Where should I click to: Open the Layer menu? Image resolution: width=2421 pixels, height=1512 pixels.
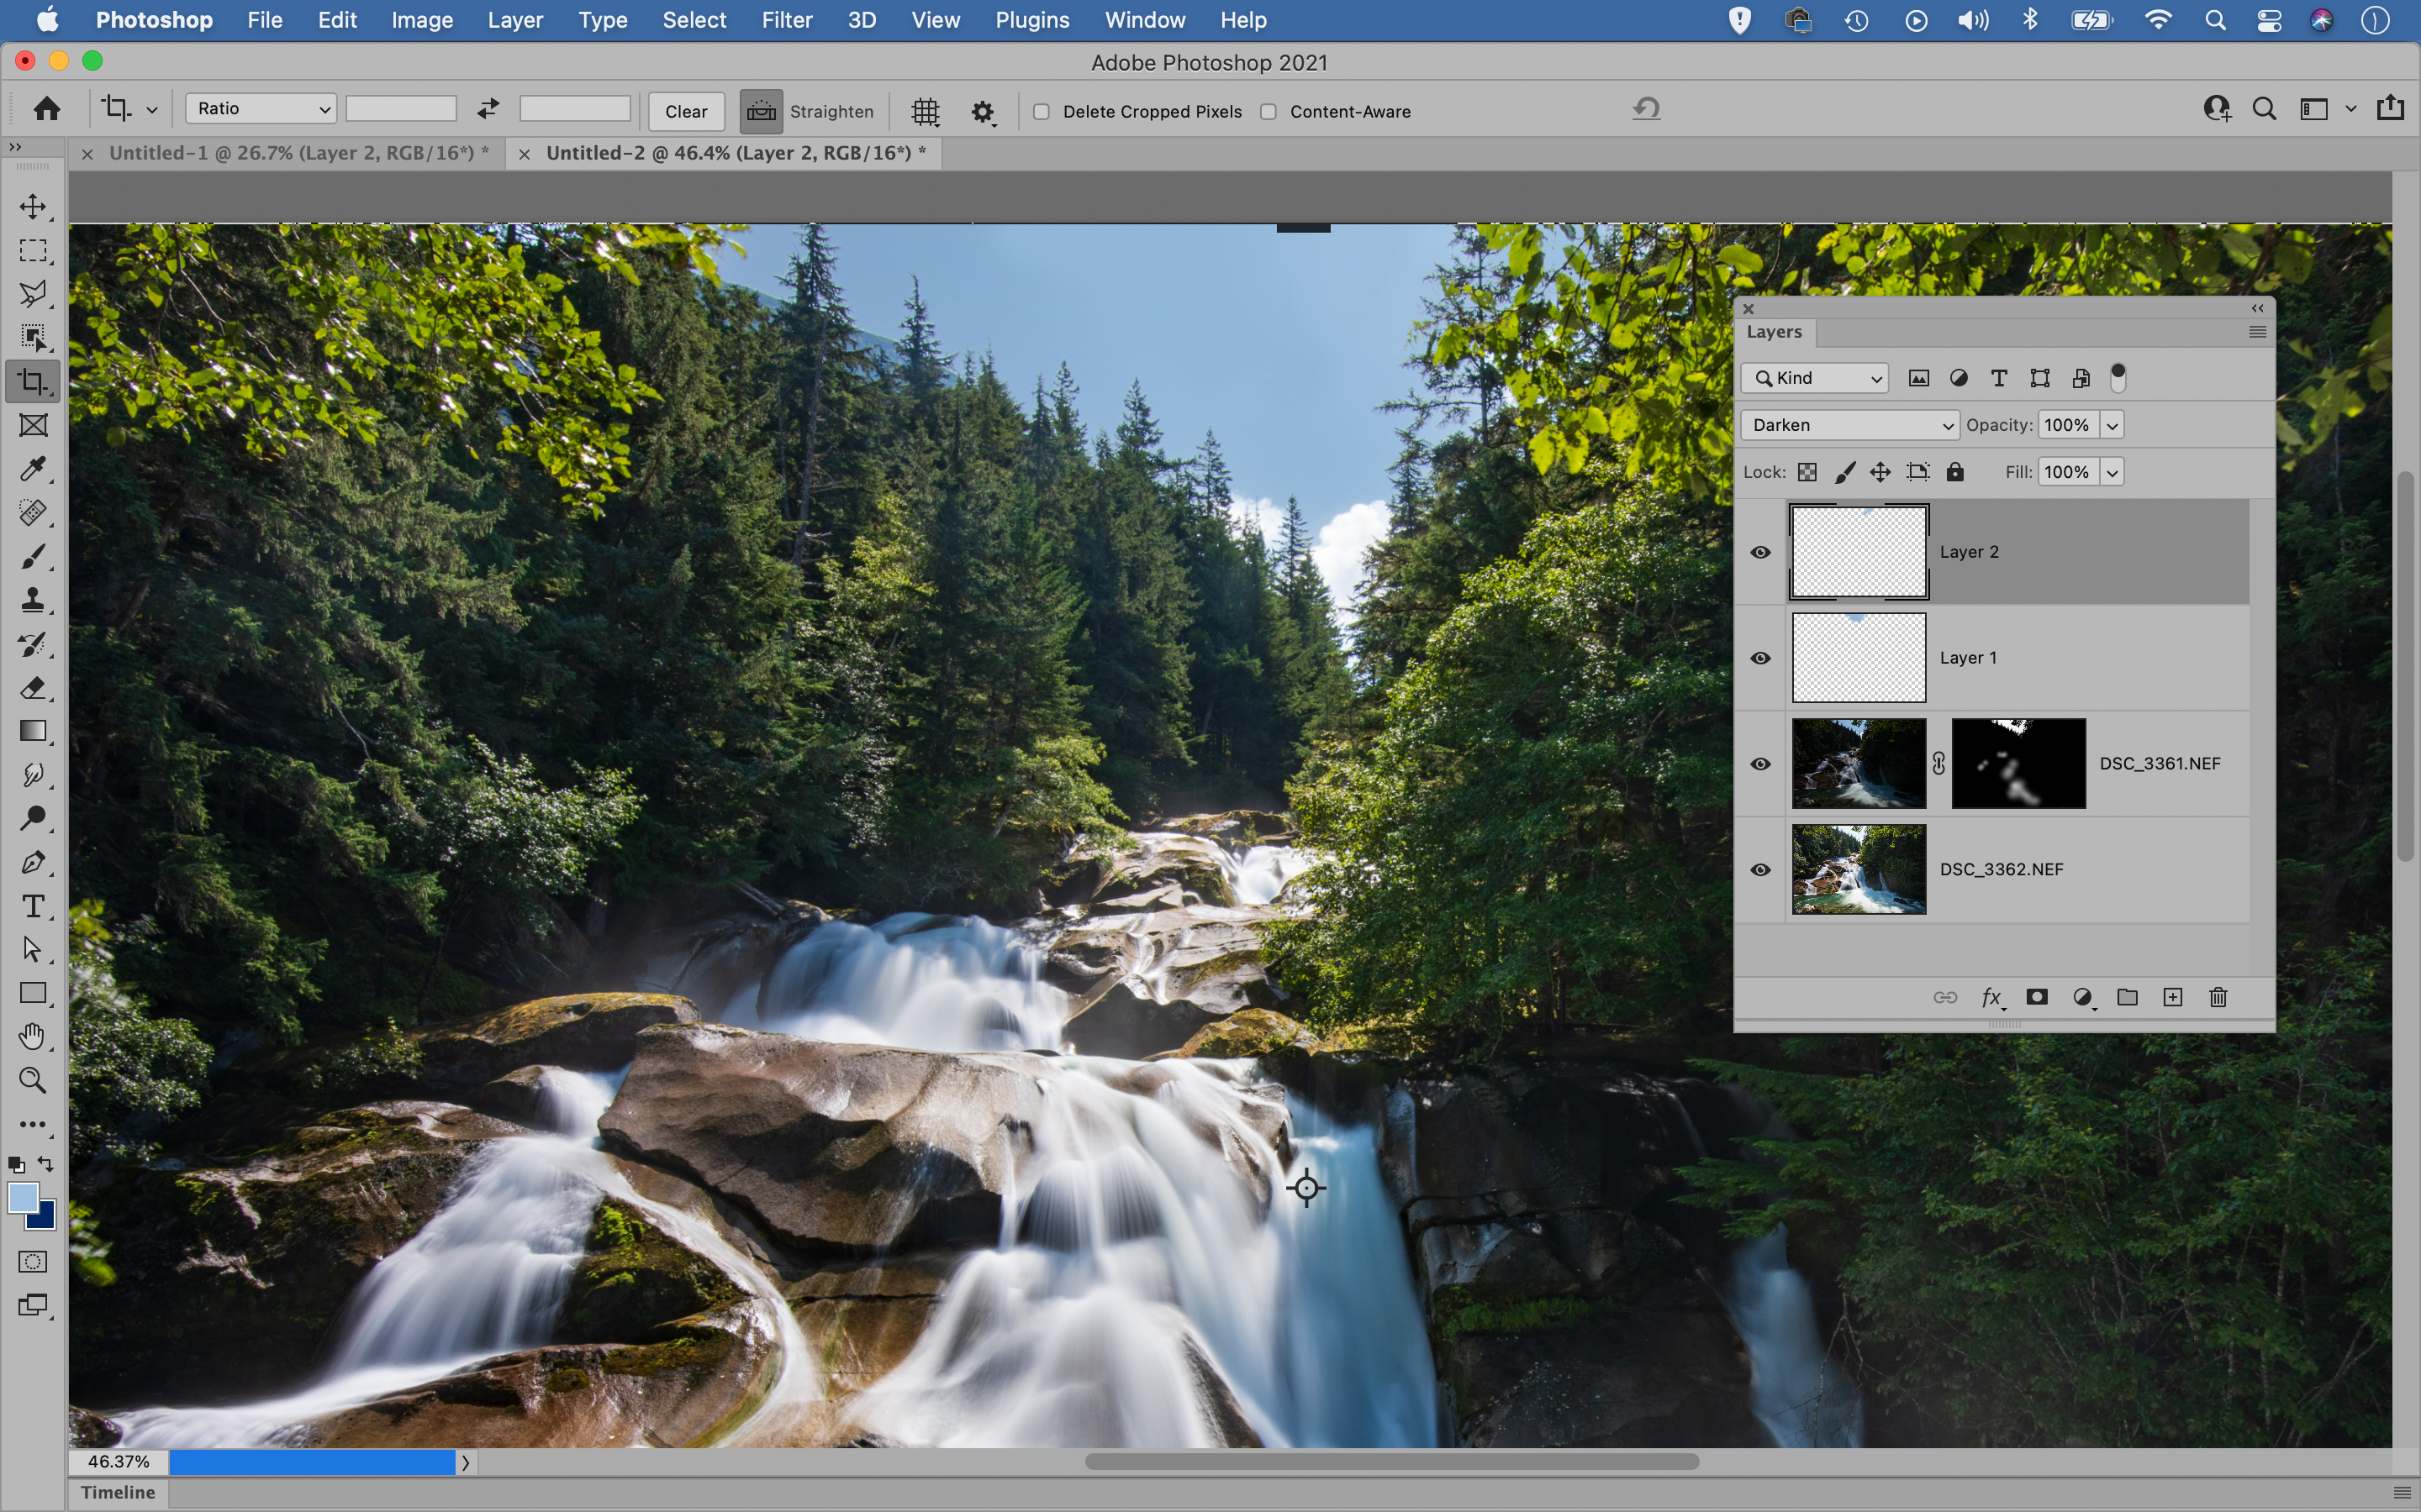coord(515,20)
